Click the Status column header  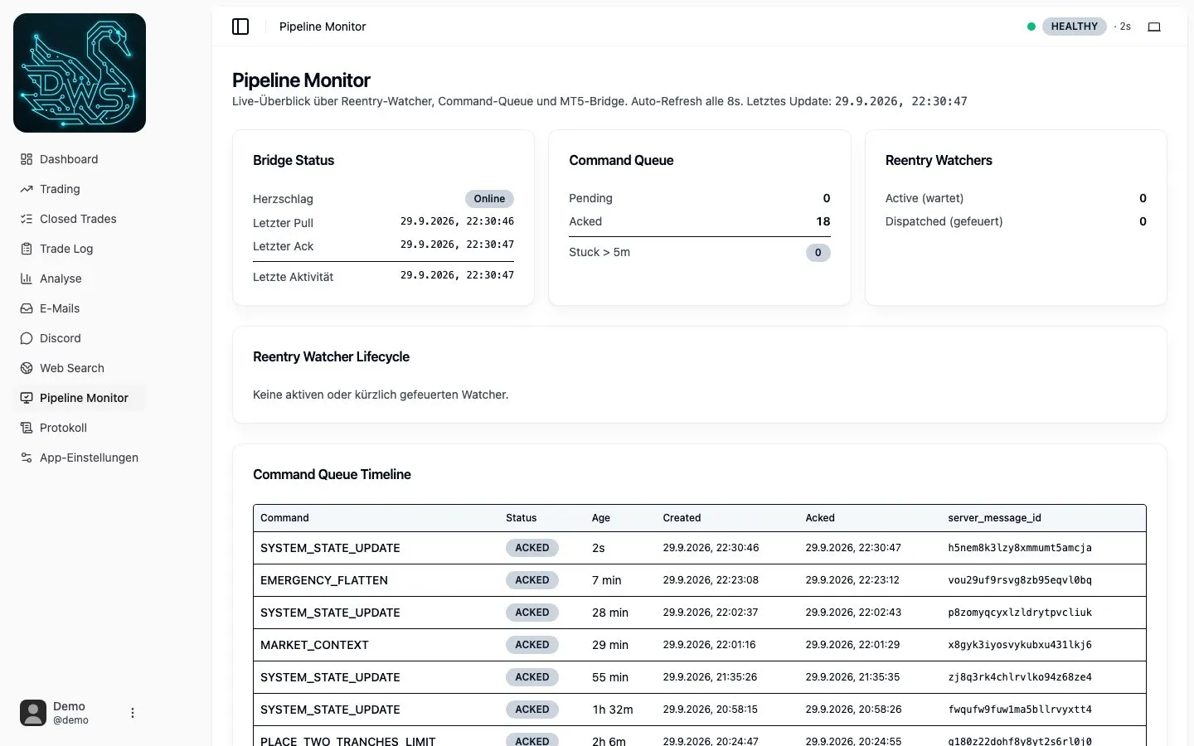522,518
